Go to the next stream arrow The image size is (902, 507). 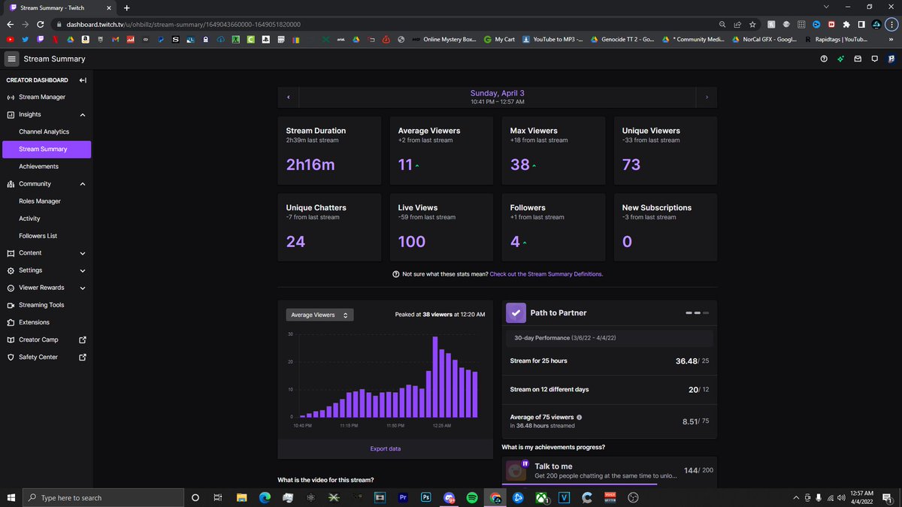pos(707,98)
